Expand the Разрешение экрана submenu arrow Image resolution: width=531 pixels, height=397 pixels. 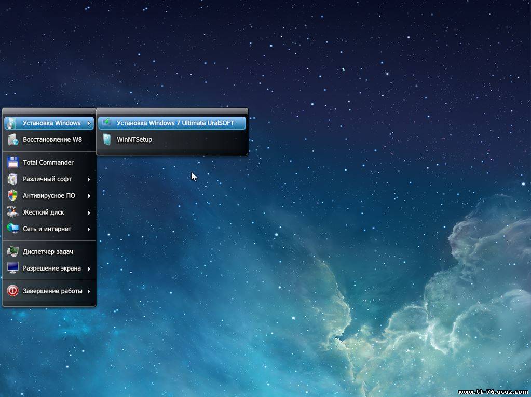[89, 268]
